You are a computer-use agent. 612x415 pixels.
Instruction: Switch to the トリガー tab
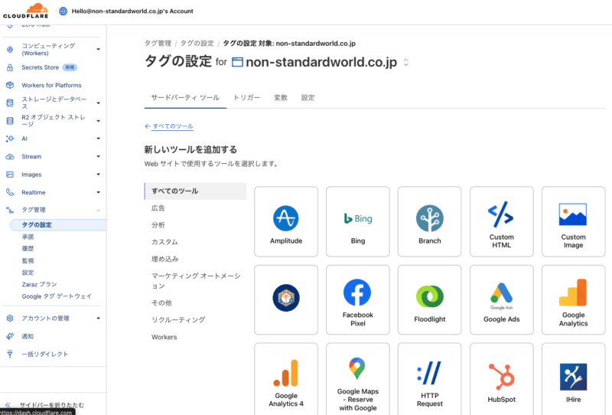[246, 97]
